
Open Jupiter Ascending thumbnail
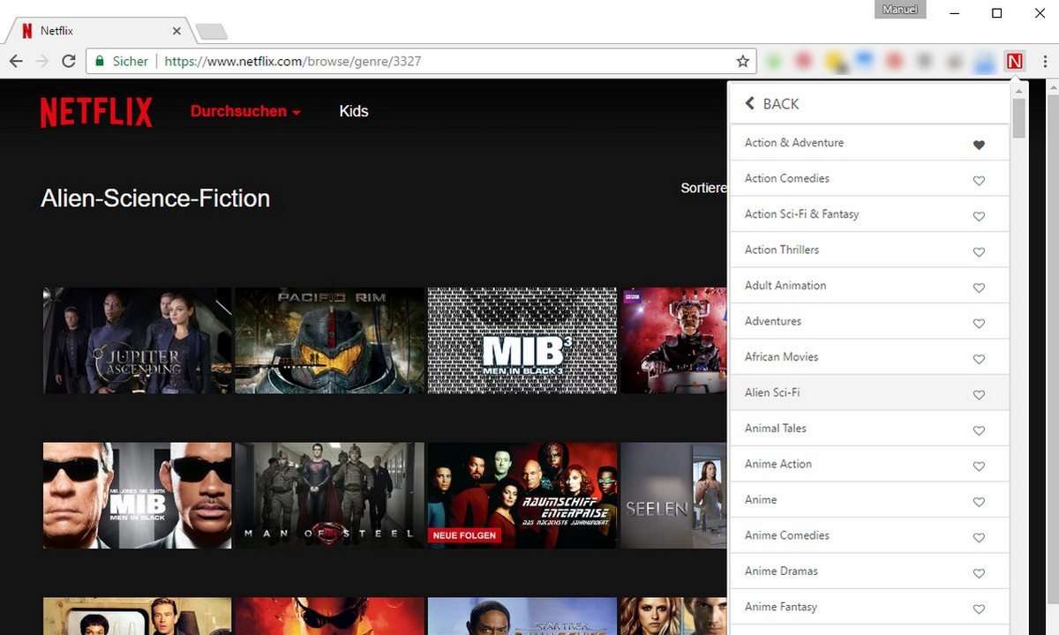137,340
